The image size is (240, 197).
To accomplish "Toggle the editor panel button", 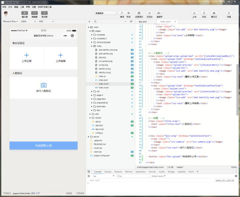I will (34, 13).
